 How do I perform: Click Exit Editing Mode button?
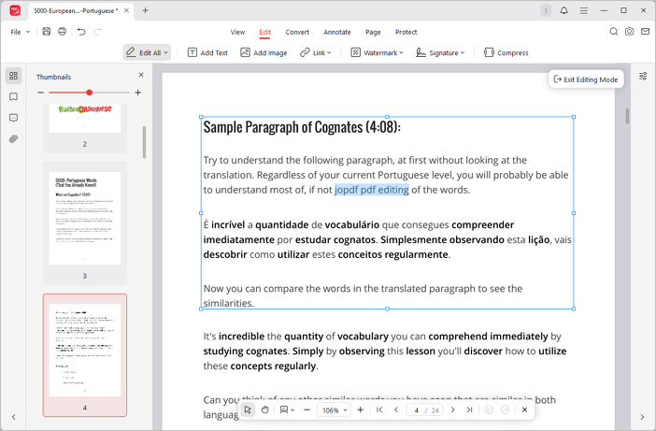(x=586, y=79)
